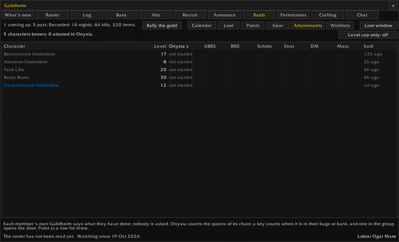Sort by the Said column header
Screen dimensions: 399x242
368,46
